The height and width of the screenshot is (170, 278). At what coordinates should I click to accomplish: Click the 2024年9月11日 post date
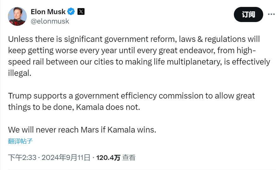pyautogui.click(x=66, y=157)
